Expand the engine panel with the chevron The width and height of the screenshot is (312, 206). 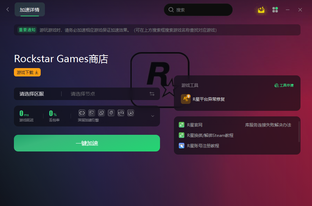pyautogui.click(x=153, y=116)
